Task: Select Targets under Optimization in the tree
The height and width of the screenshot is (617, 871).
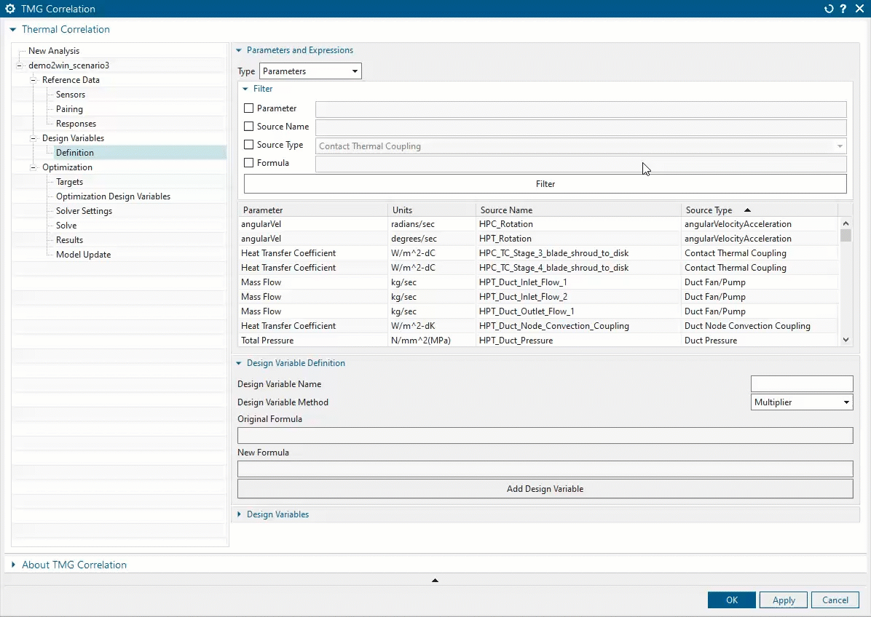Action: point(69,181)
